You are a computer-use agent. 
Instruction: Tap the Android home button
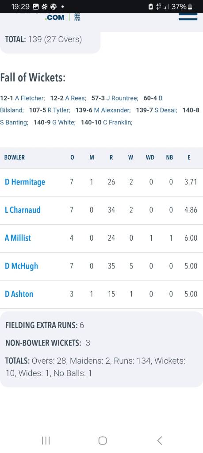[103, 440]
